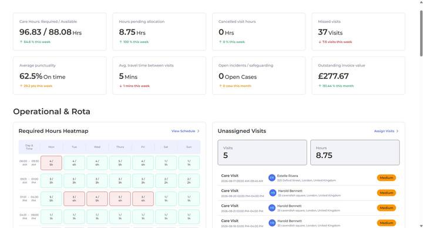Click the Required Hours Heatmap heading
This screenshot has width=423, height=228.
click(53, 131)
